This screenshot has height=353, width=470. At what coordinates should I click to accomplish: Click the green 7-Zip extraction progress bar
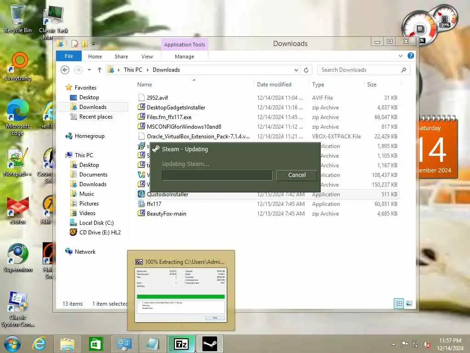[181, 296]
